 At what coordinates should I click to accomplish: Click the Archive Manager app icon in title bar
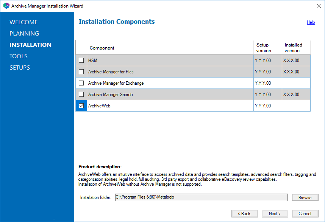point(6,6)
